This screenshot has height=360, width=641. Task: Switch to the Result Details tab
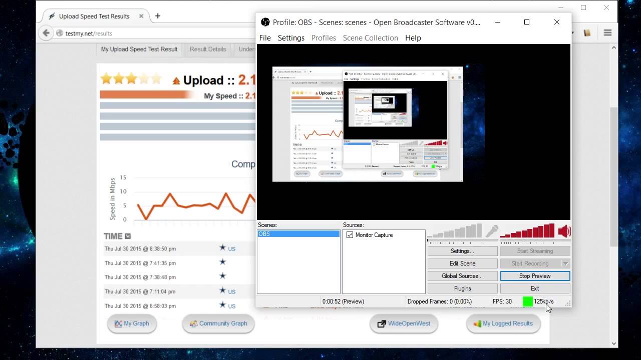click(x=208, y=49)
